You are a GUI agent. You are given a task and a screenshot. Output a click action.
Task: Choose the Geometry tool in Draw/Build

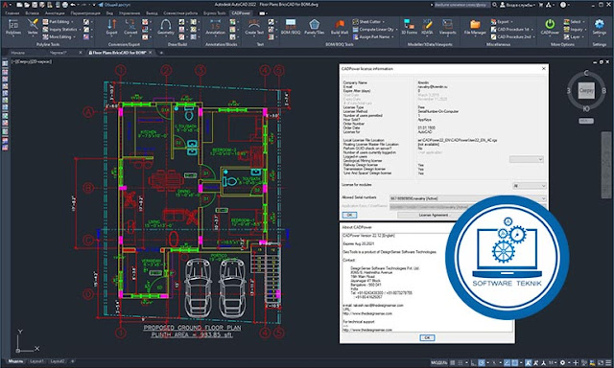click(166, 28)
